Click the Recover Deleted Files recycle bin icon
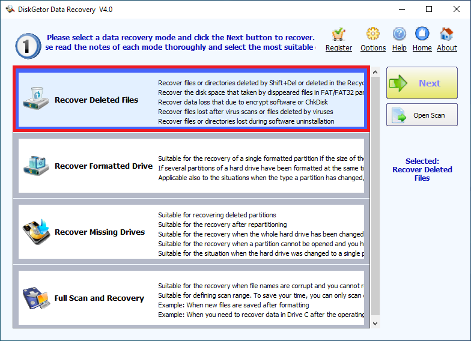Image resolution: width=471 pixels, height=341 pixels. (x=37, y=99)
